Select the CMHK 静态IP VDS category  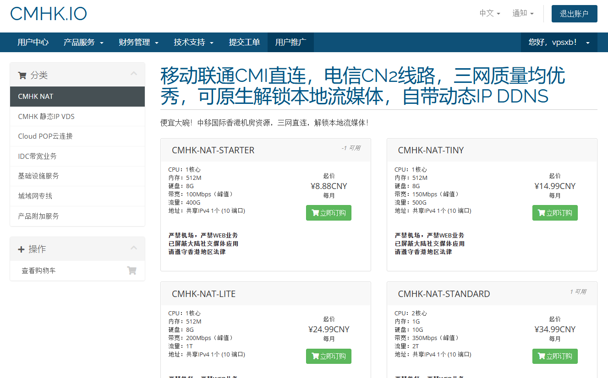click(77, 116)
